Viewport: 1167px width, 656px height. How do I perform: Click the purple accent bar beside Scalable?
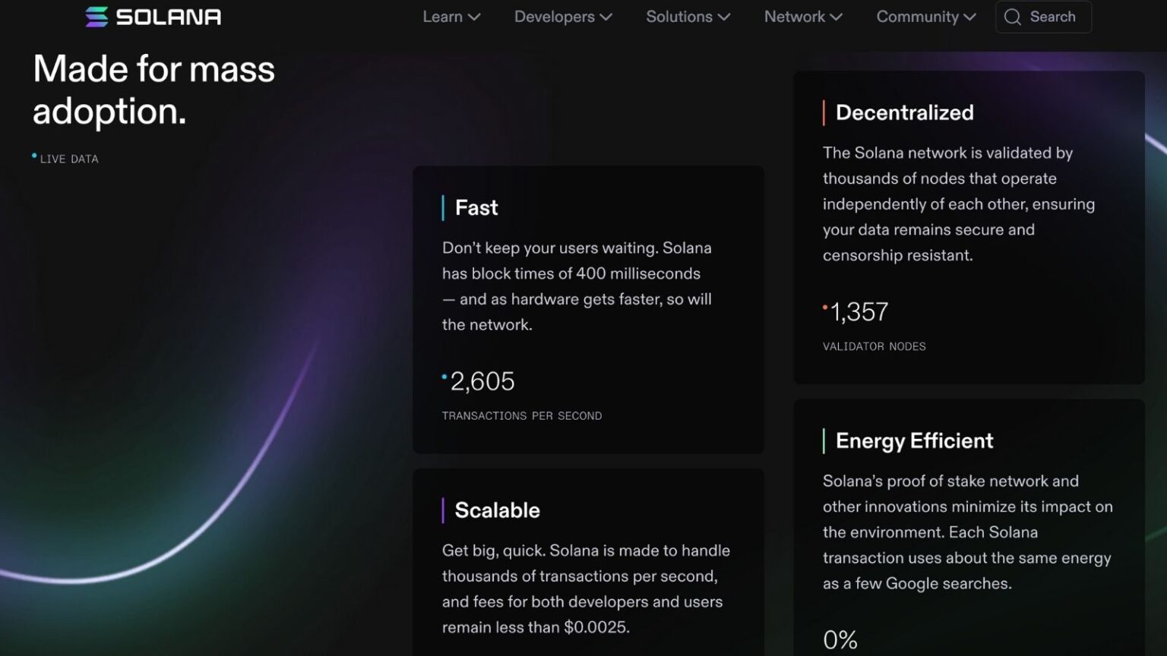click(x=444, y=509)
